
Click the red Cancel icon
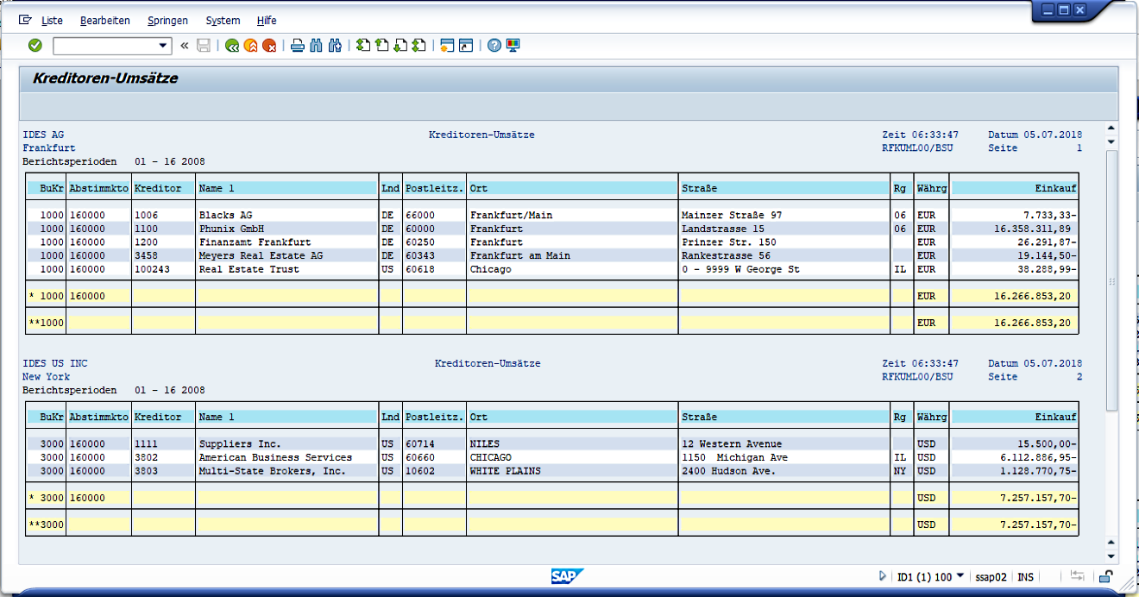click(270, 46)
